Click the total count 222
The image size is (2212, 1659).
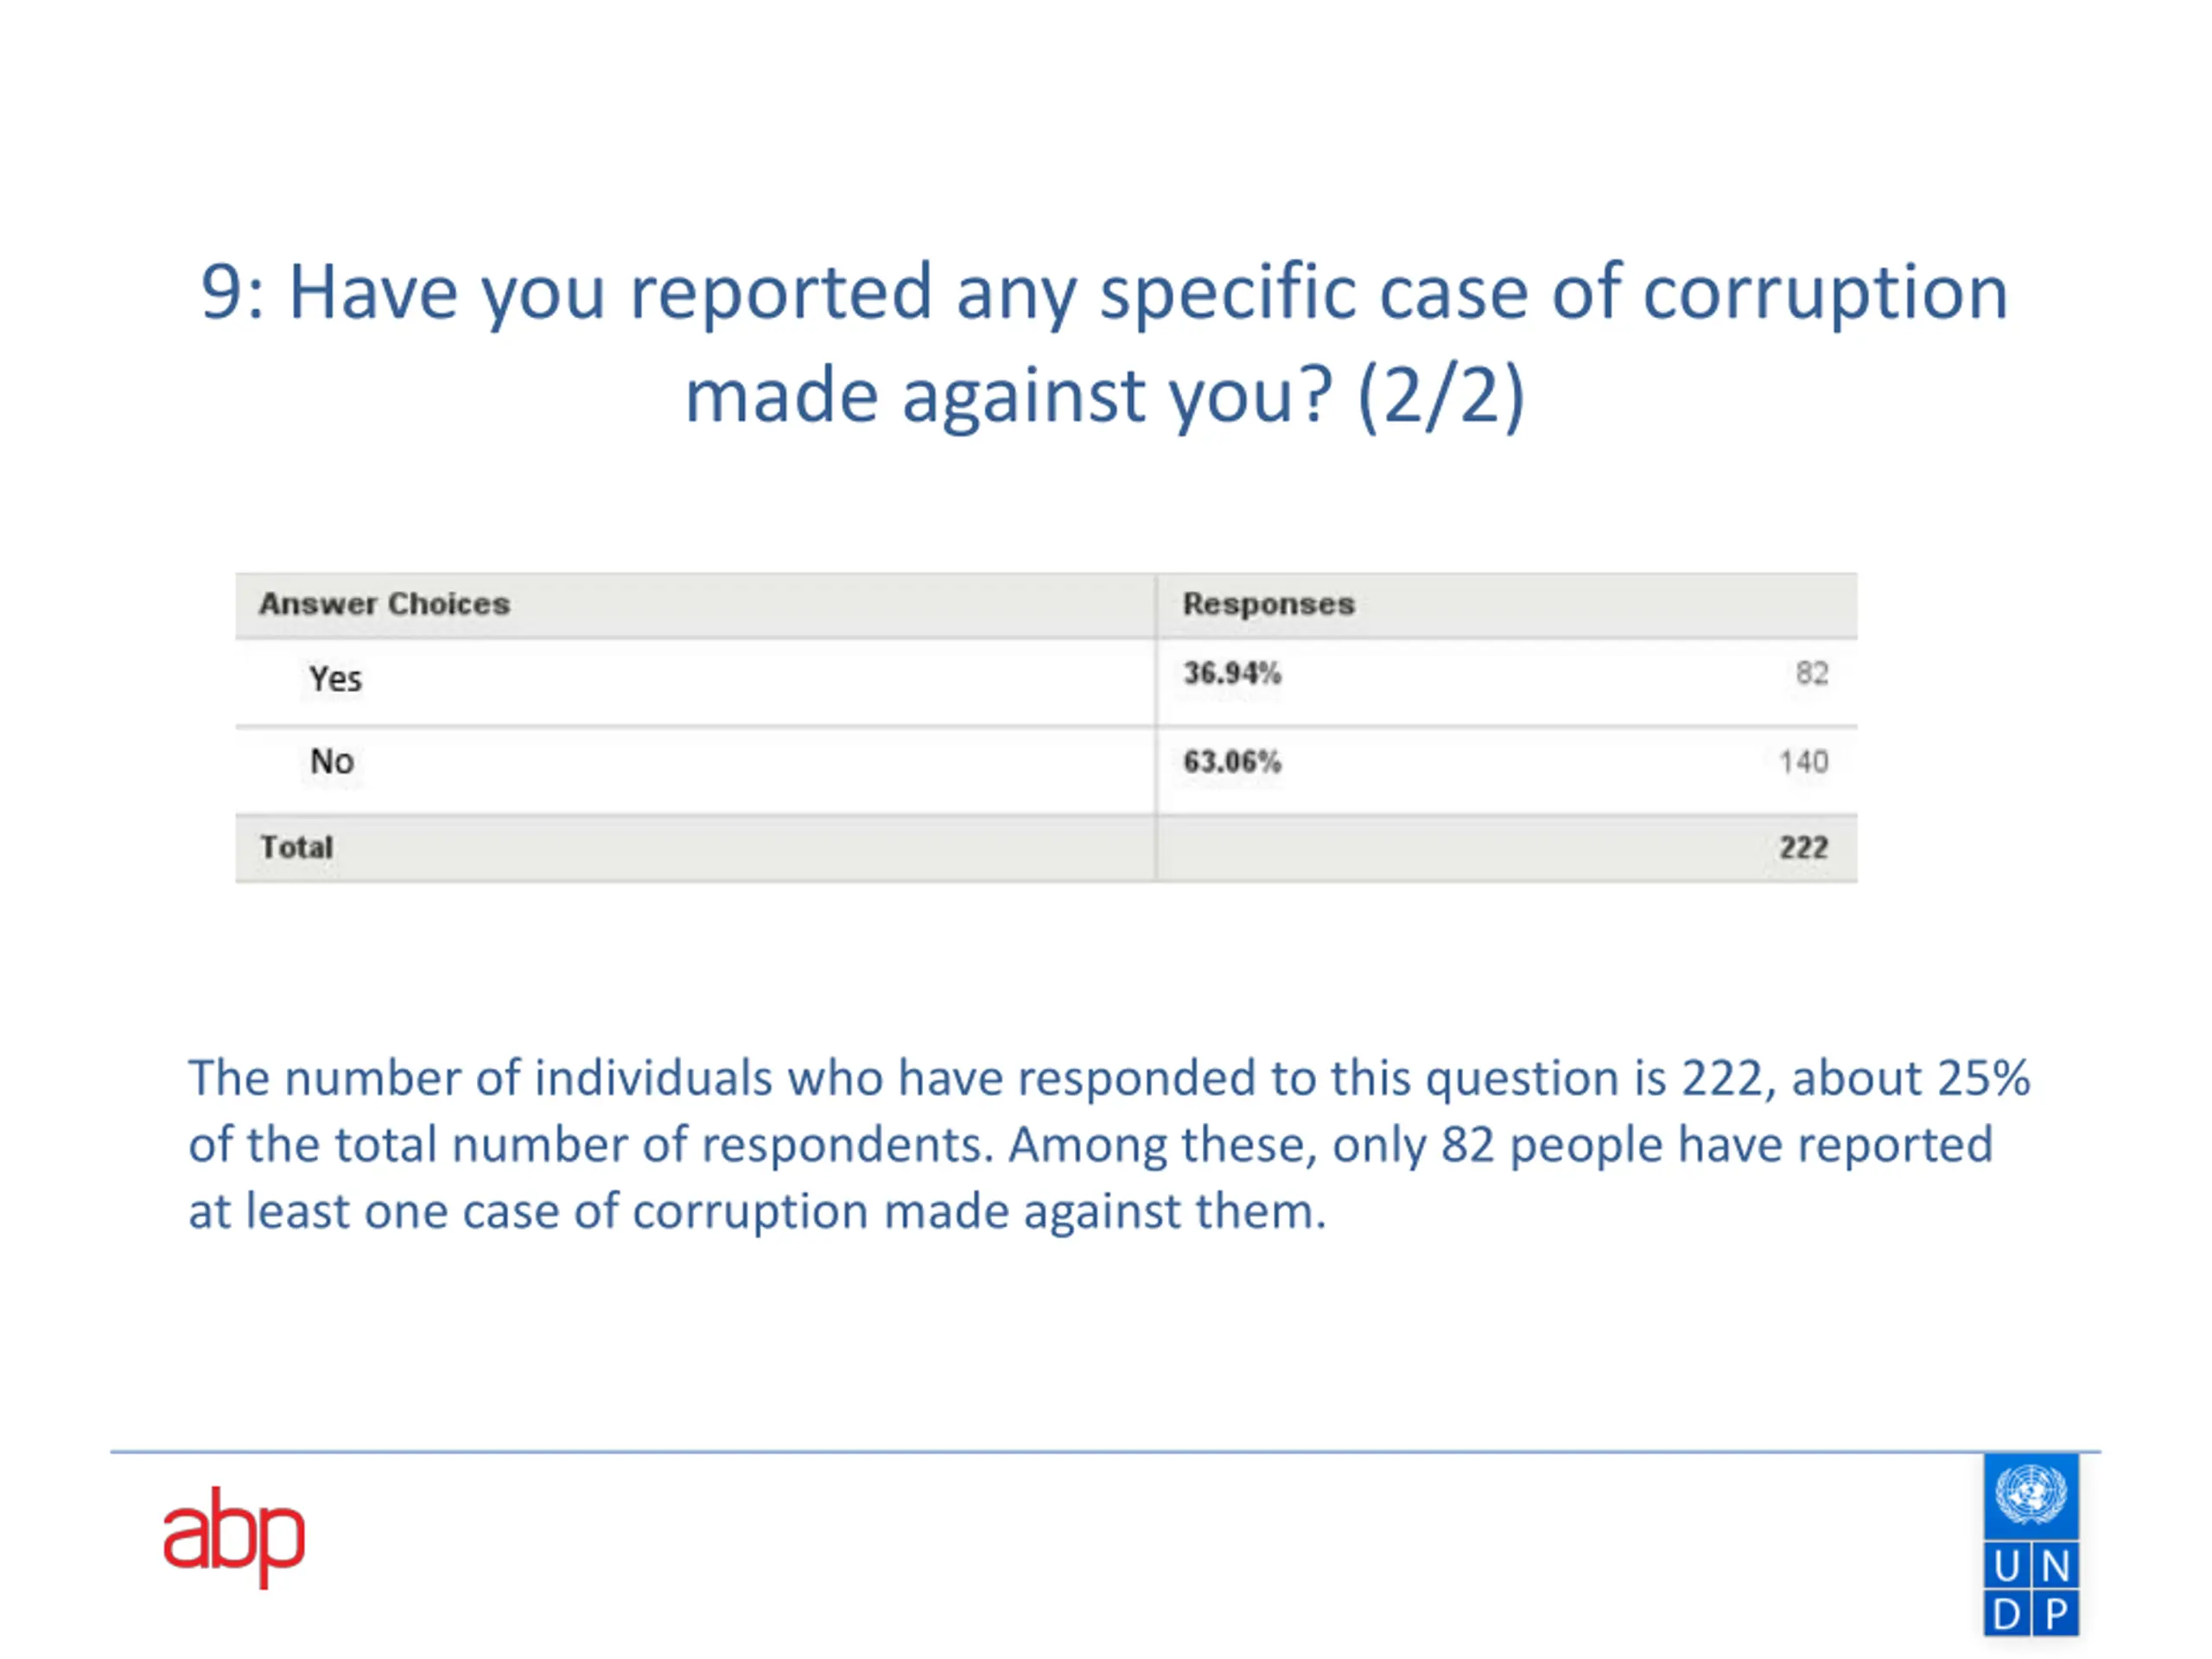click(1804, 848)
